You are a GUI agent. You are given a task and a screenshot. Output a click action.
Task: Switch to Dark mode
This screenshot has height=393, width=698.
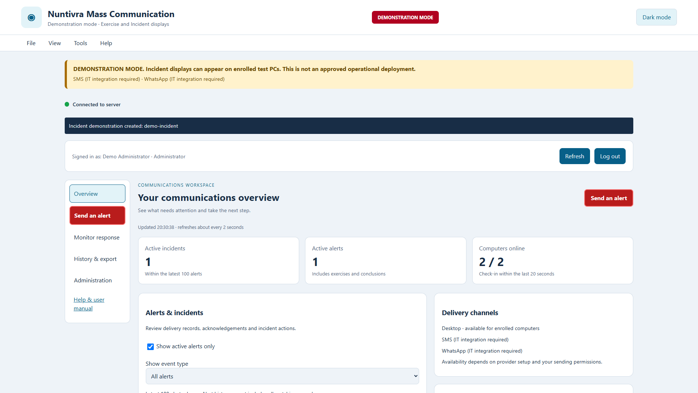click(x=656, y=17)
